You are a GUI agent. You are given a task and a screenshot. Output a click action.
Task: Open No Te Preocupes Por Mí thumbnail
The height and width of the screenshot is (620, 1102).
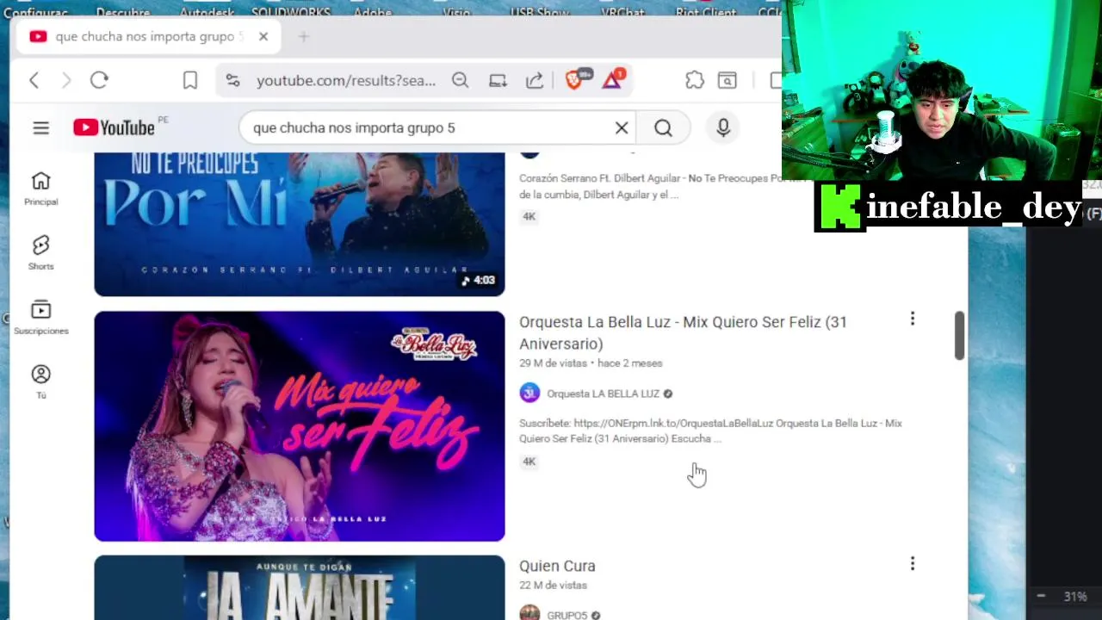300,224
